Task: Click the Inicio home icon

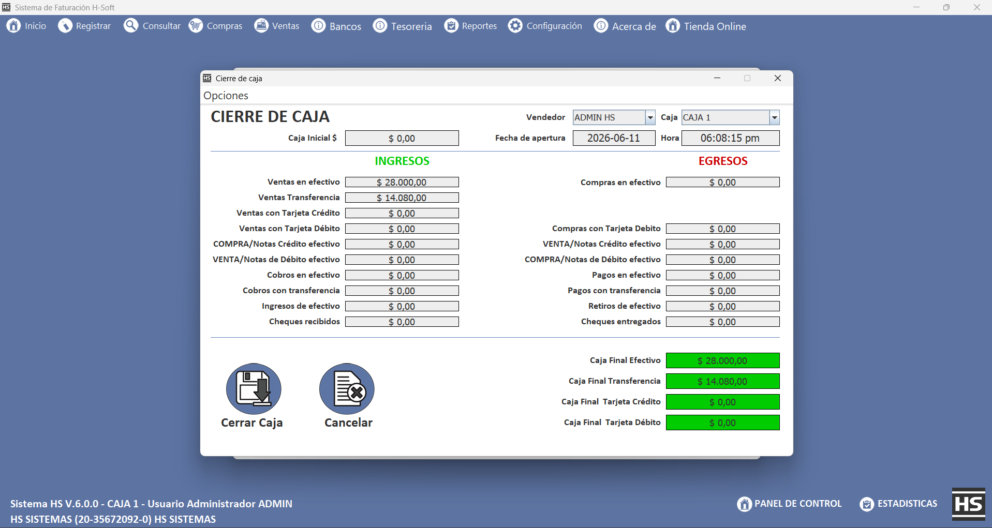Action: coord(13,25)
